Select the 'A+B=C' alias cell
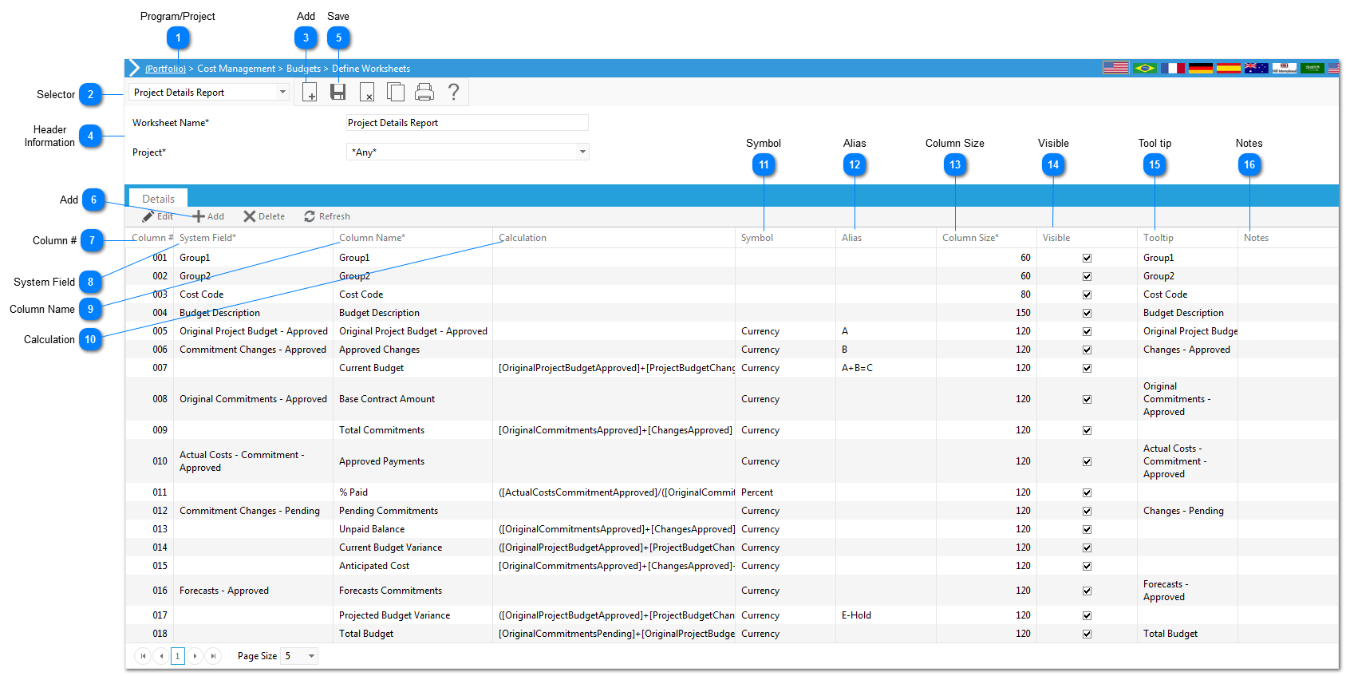 857,368
